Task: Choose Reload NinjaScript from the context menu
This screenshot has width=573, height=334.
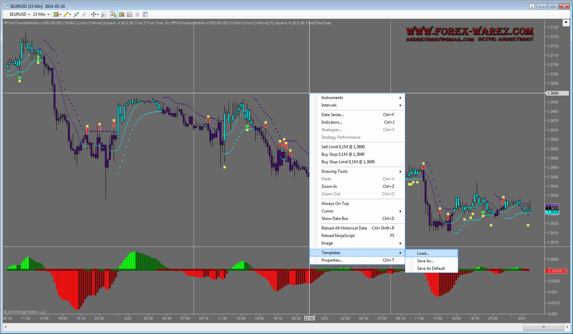Action: [338, 236]
